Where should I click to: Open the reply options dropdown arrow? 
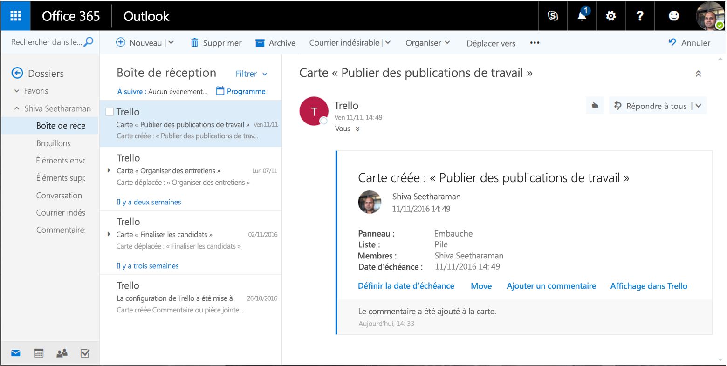tap(698, 106)
